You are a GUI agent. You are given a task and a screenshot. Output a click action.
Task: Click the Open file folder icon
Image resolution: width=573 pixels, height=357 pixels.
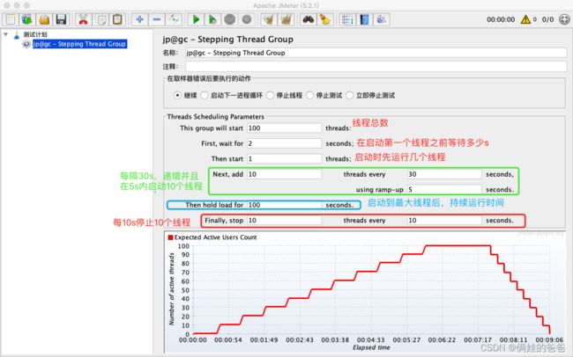(x=44, y=19)
